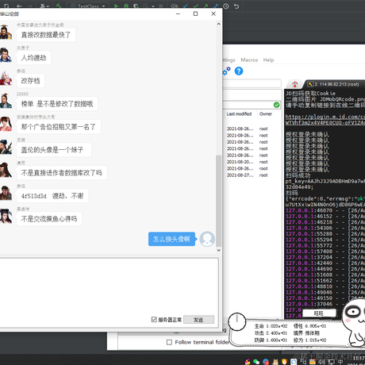The height and width of the screenshot is (365, 365).
Task: Minimize the chat window
Action: click(x=178, y=13)
